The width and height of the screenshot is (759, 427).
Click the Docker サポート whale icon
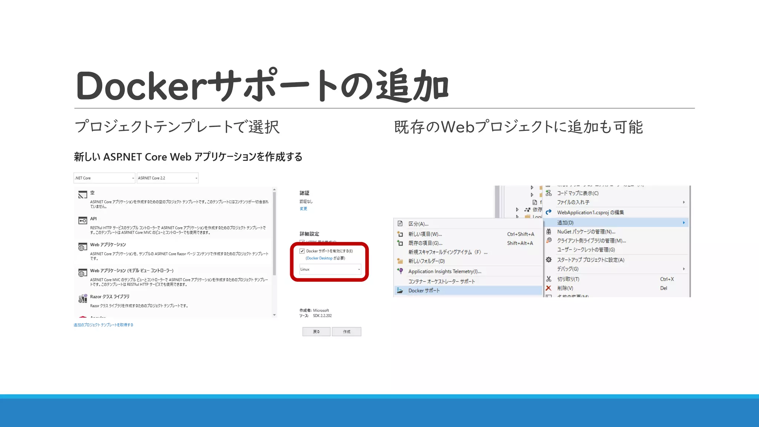click(400, 291)
